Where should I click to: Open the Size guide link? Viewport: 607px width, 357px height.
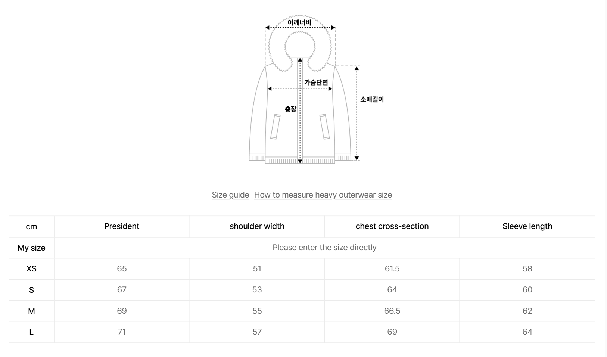pyautogui.click(x=230, y=195)
